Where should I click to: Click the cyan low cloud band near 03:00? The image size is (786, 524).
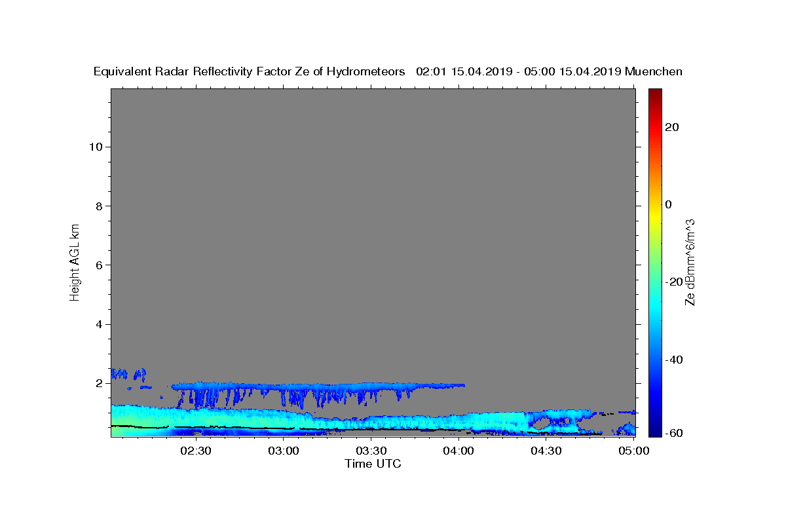point(284,419)
